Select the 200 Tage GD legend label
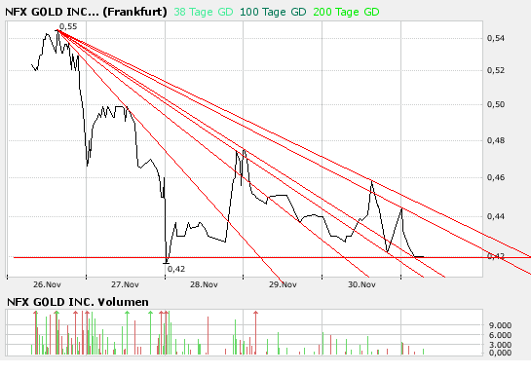531x374 pixels. 346,12
